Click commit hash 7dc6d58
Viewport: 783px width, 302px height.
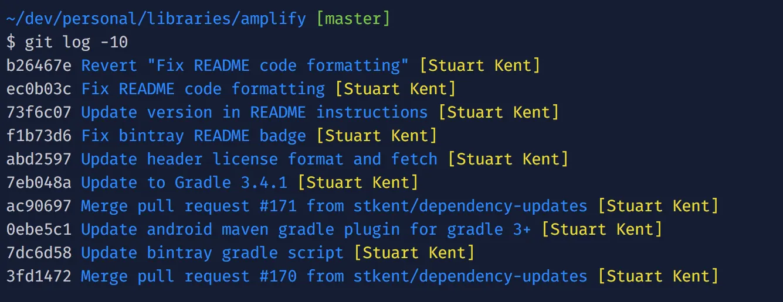click(39, 253)
